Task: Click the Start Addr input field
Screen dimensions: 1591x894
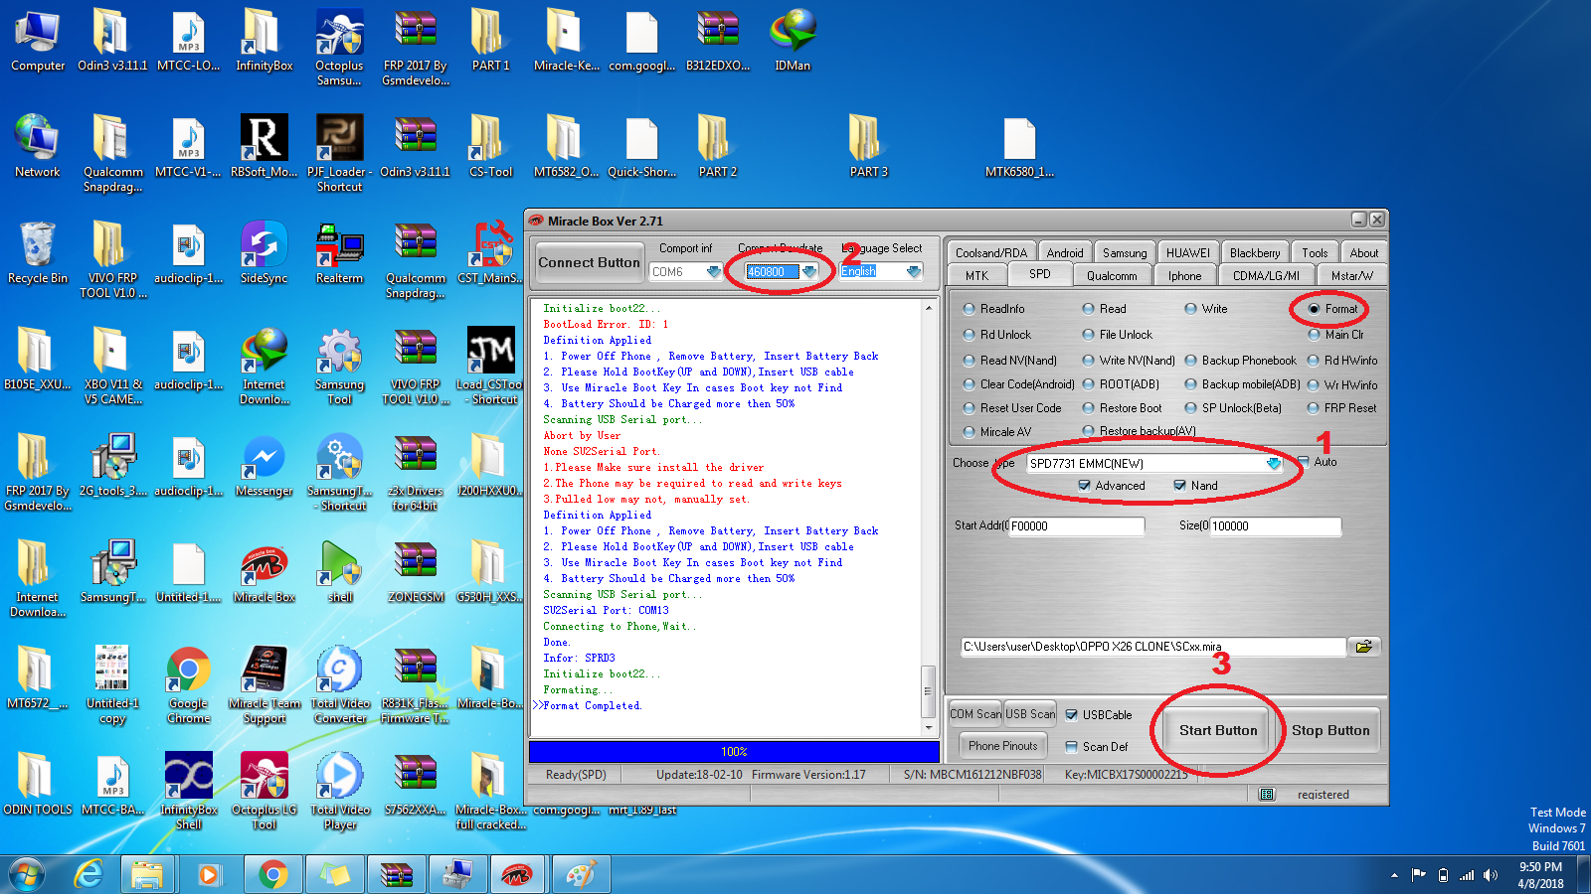Action: tap(1077, 526)
